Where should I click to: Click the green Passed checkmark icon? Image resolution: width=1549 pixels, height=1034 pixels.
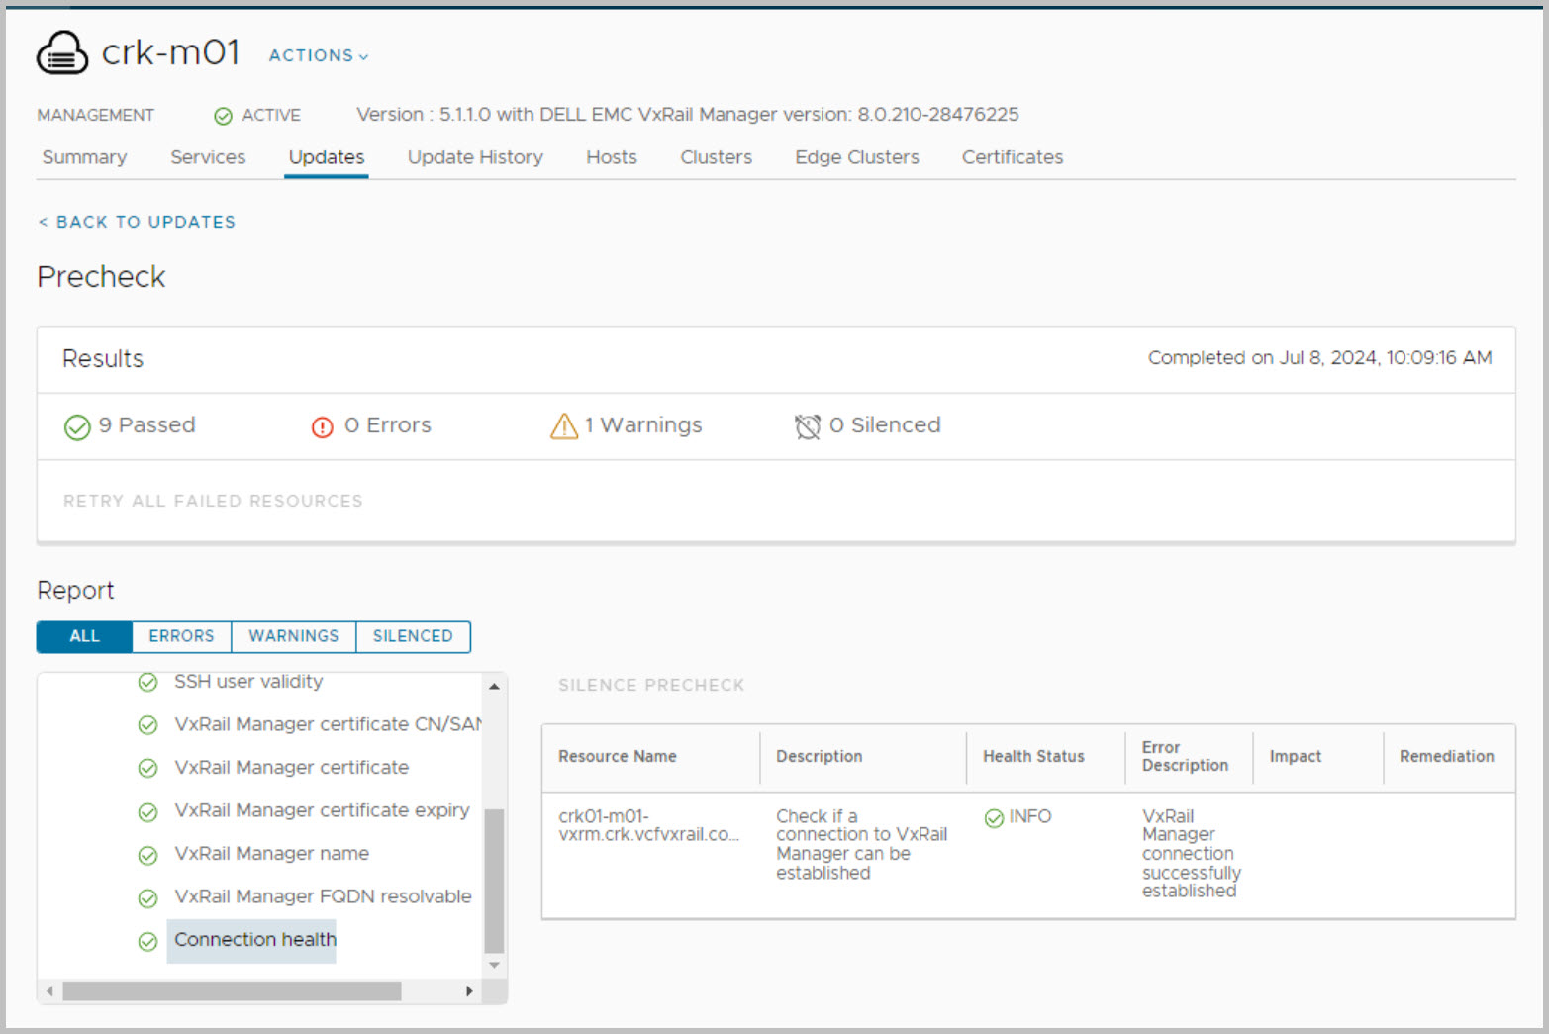(77, 426)
